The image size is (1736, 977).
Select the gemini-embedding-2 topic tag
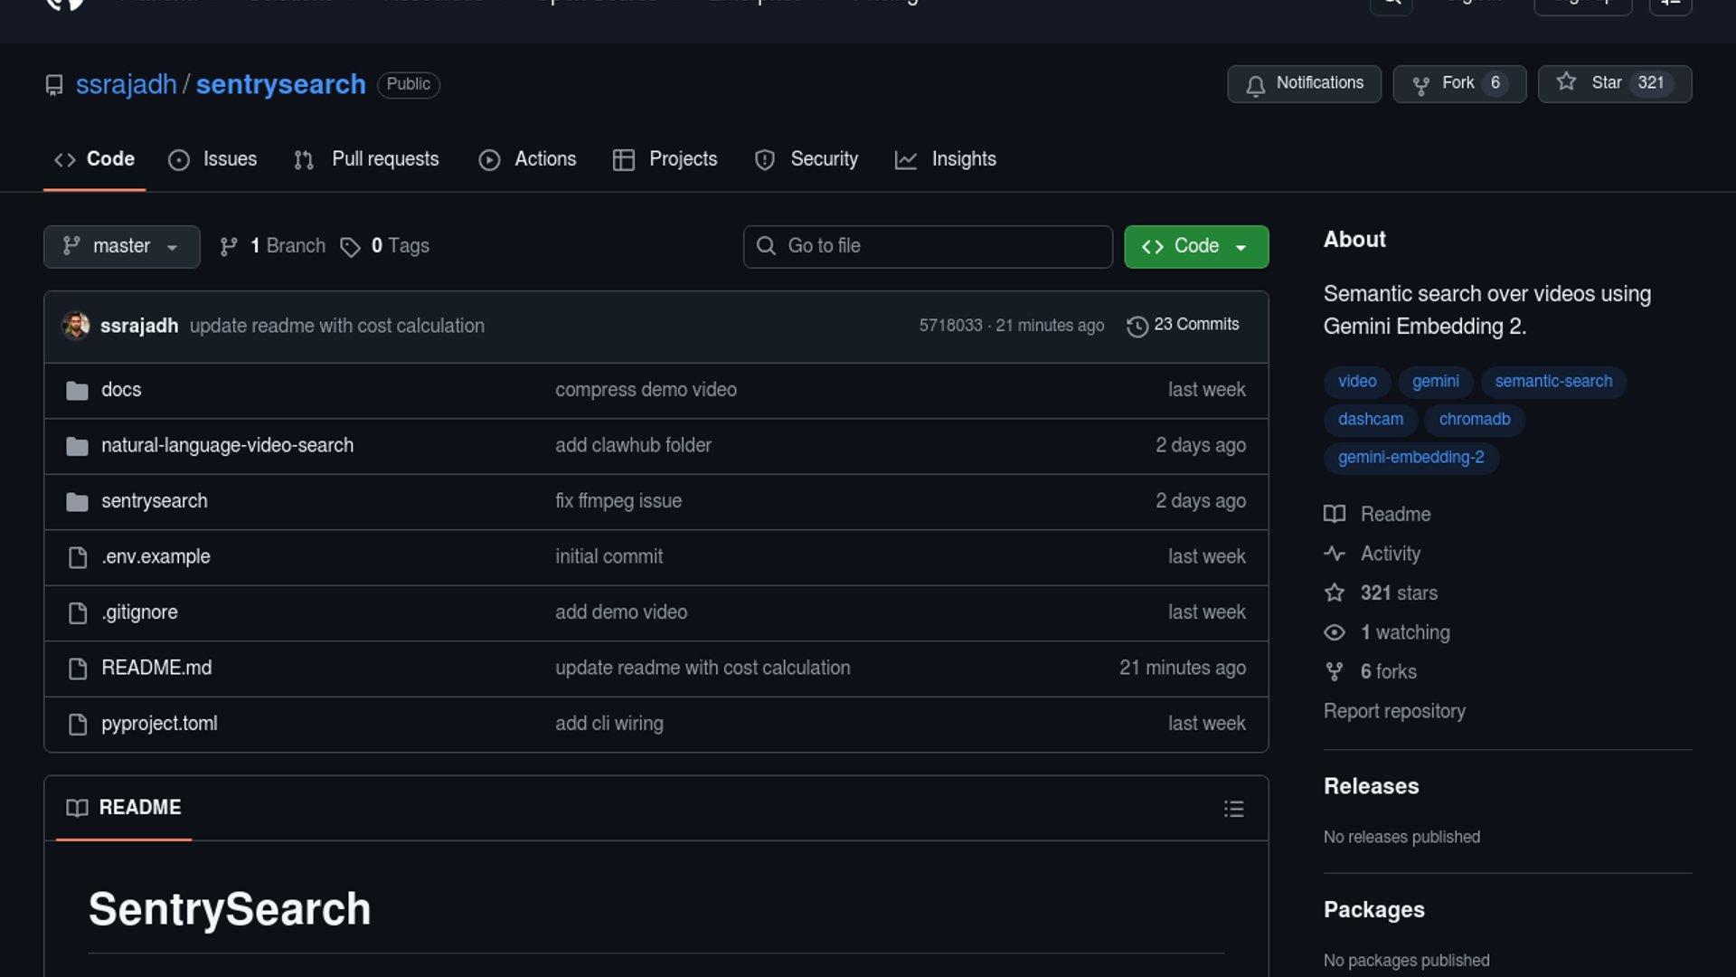coord(1410,458)
